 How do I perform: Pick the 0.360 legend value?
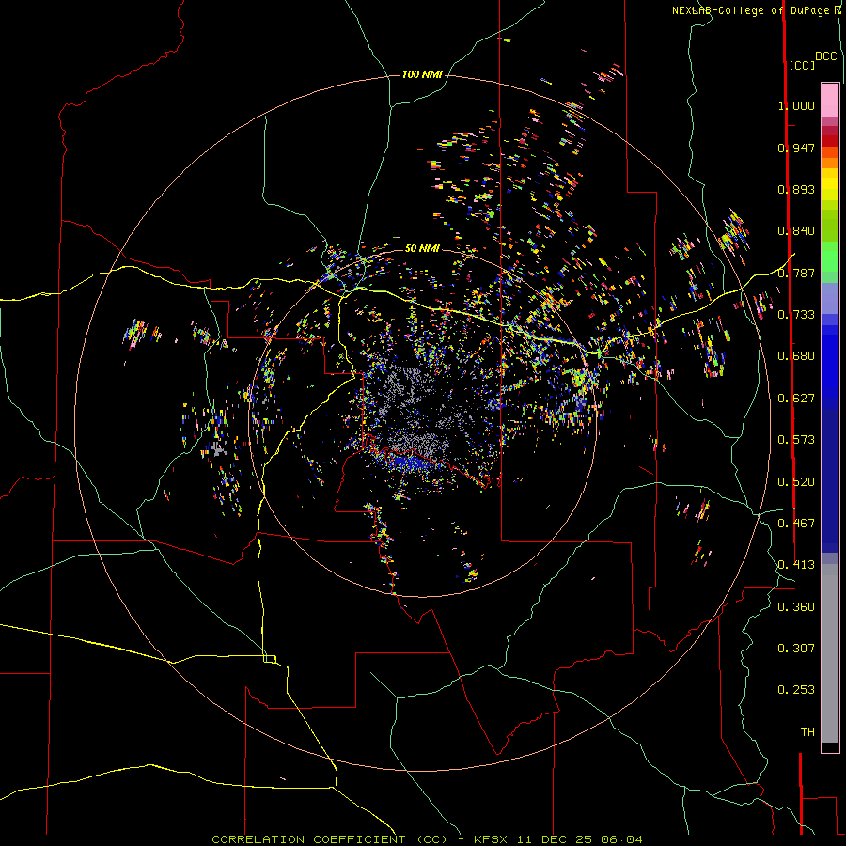796,607
